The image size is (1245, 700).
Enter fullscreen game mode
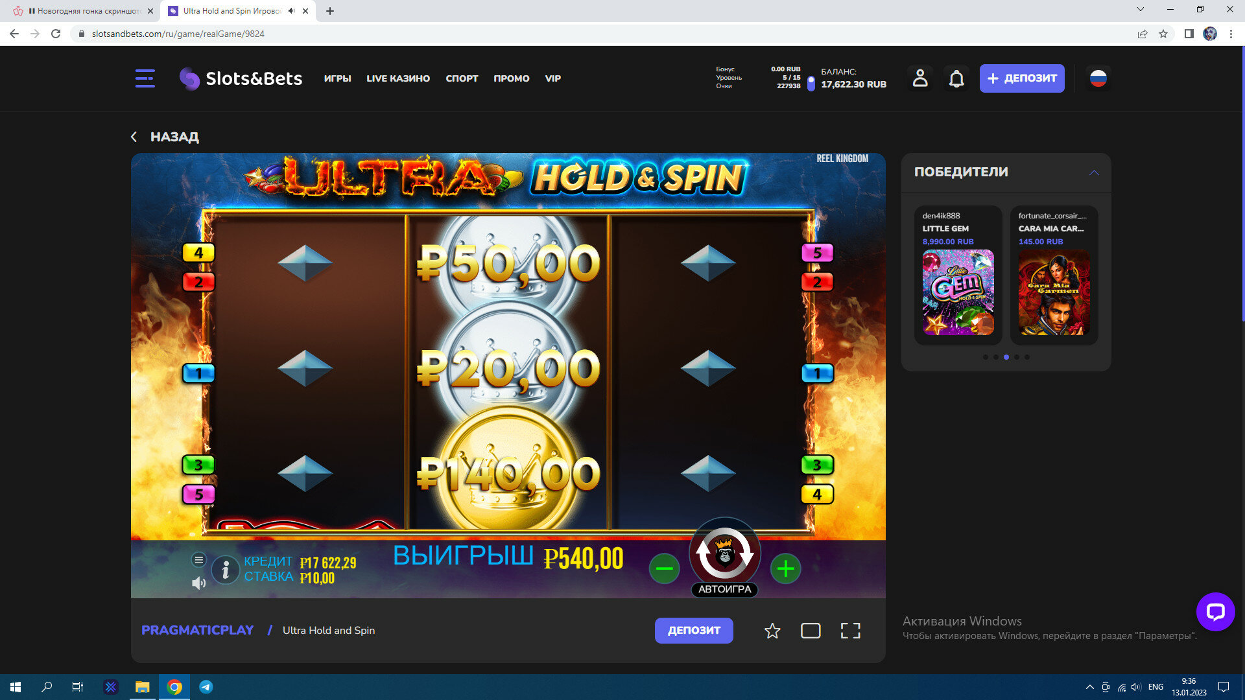point(850,631)
